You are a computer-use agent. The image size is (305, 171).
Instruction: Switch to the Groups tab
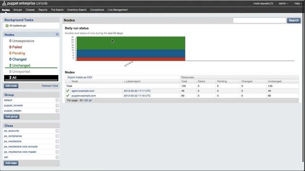click(18, 10)
